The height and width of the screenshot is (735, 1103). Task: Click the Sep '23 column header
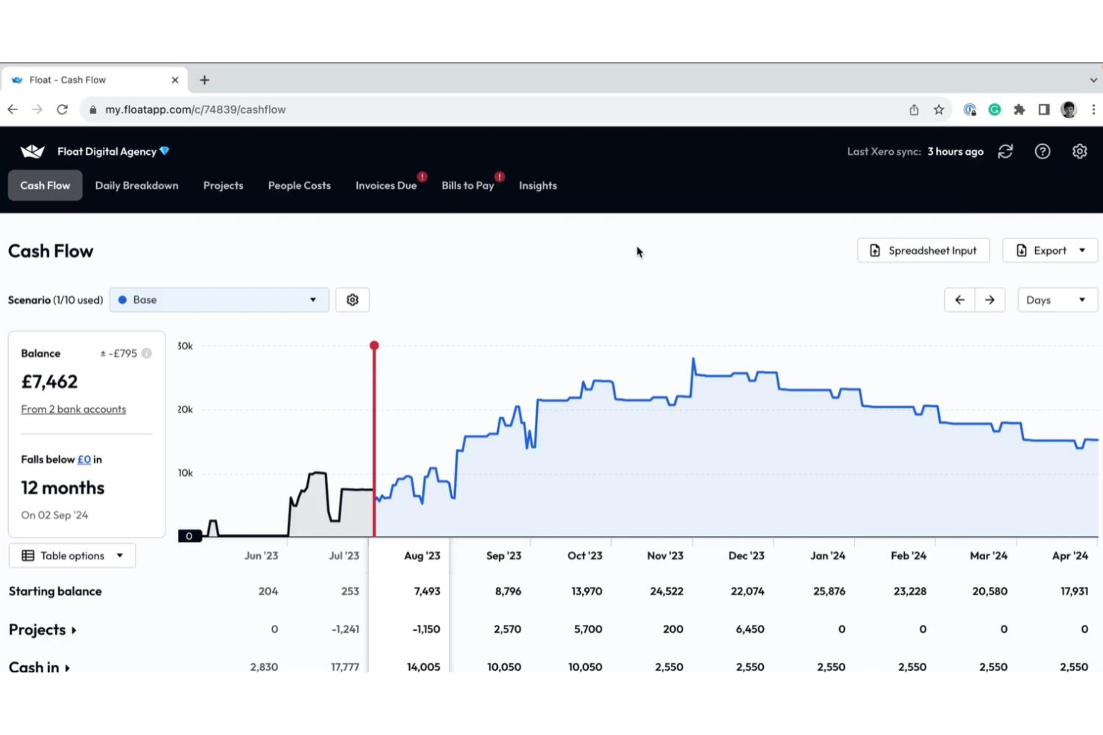coord(504,556)
